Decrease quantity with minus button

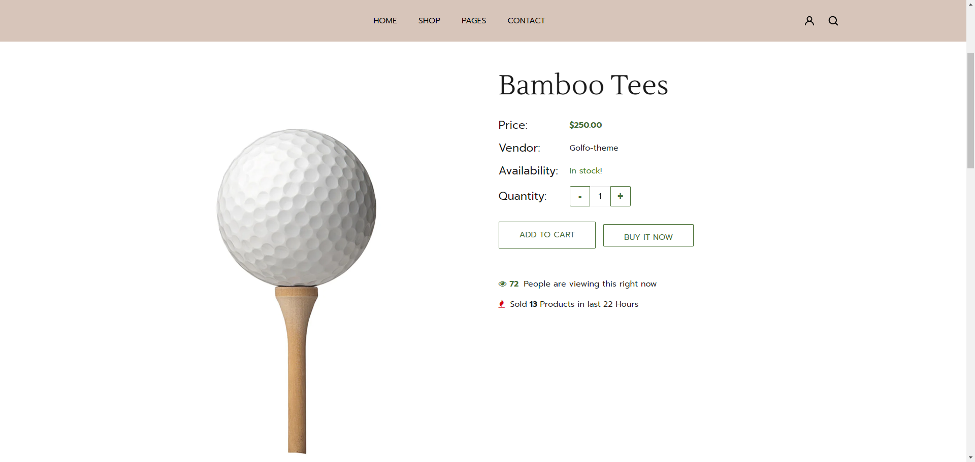580,196
